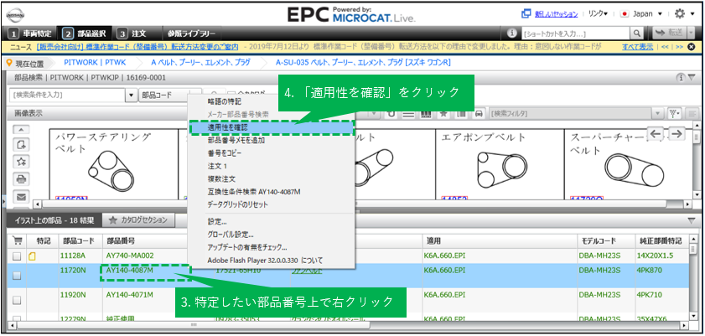Choose データグリッドのリセット menu item
Image resolution: width=705 pixels, height=336 pixels.
238,204
